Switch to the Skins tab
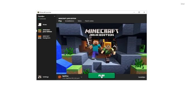Screen dimensions: 185x104 pyautogui.click(x=79, y=21)
